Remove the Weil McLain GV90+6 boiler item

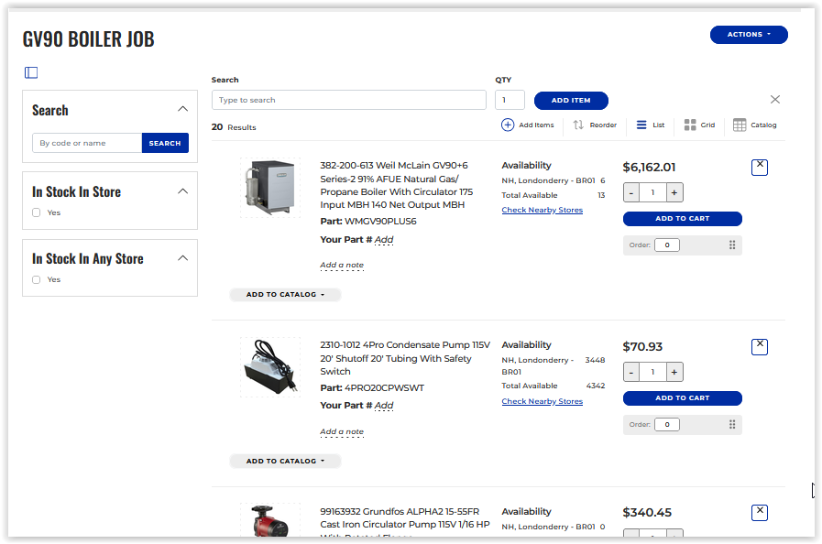pos(759,168)
